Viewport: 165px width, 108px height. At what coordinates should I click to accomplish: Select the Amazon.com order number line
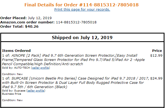[48, 22]
